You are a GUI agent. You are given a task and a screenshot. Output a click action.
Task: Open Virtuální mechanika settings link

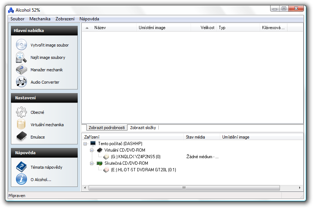pos(47,125)
